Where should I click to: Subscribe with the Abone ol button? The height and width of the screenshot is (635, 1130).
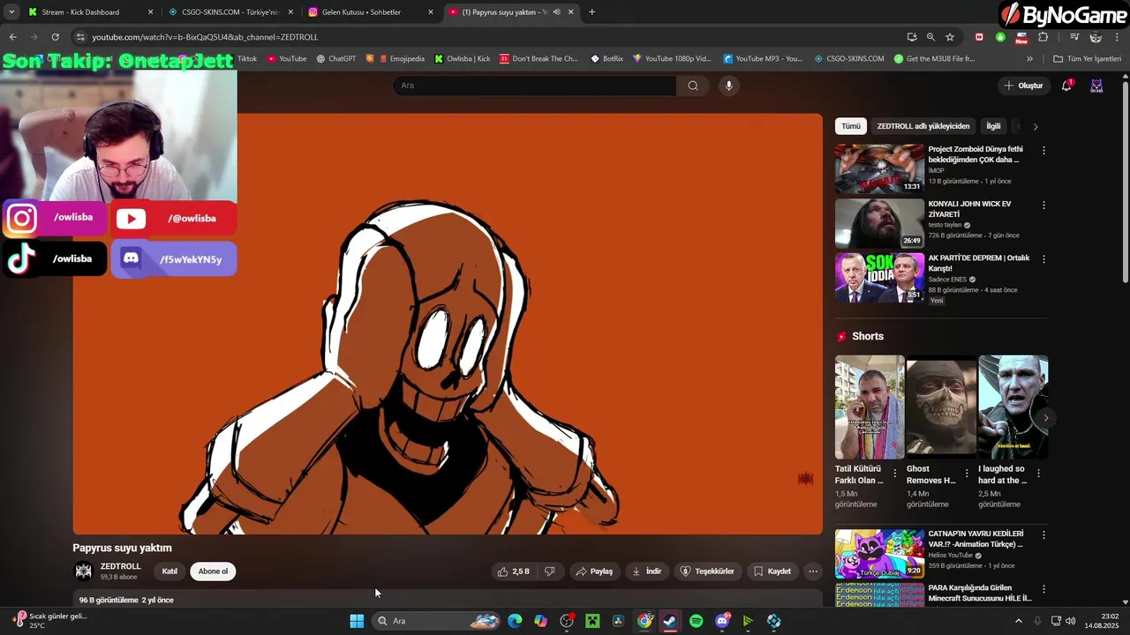pos(213,571)
